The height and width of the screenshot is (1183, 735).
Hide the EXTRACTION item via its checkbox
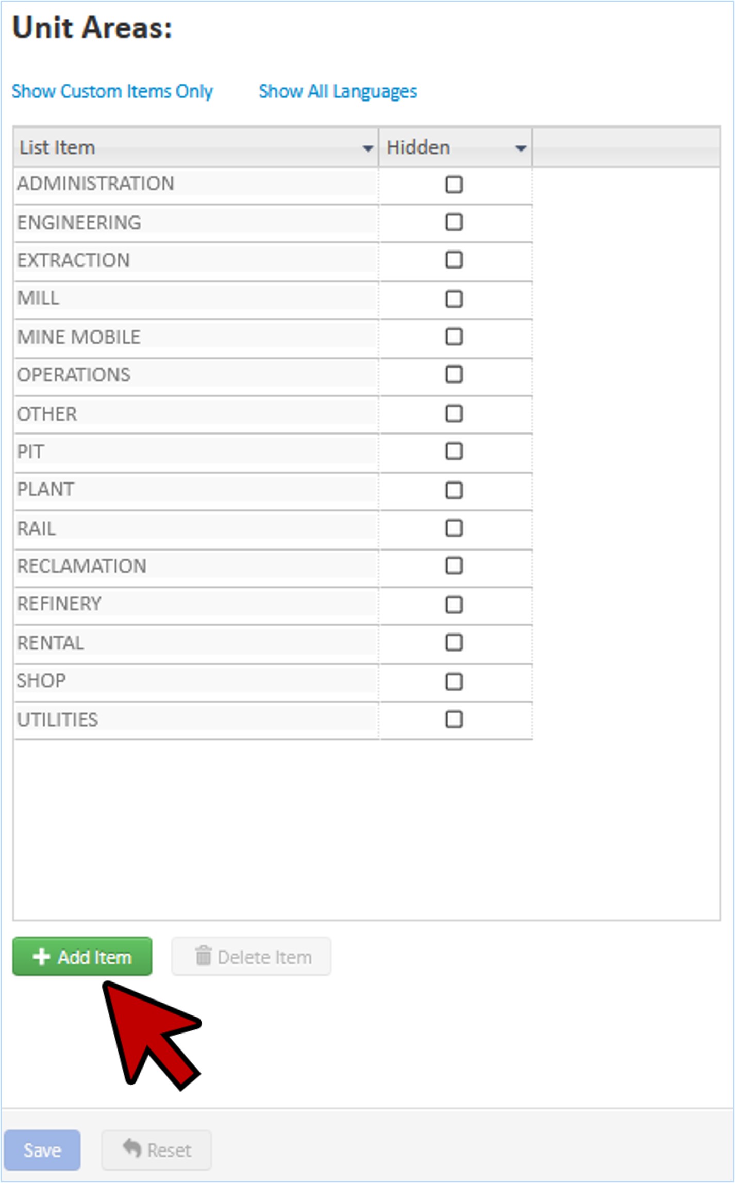coord(454,260)
